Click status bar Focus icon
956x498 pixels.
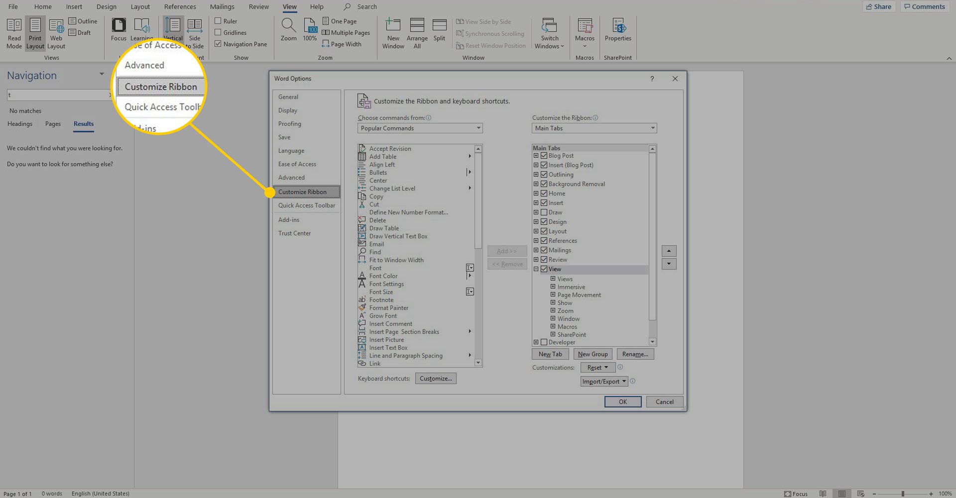pyautogui.click(x=796, y=494)
